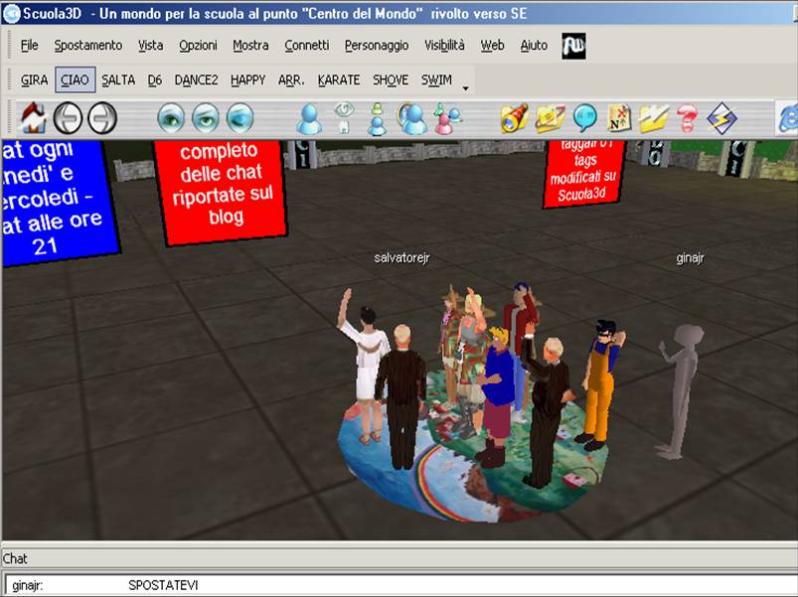Perform the SWIM gesture
Image resolution: width=798 pixels, height=597 pixels.
click(436, 79)
